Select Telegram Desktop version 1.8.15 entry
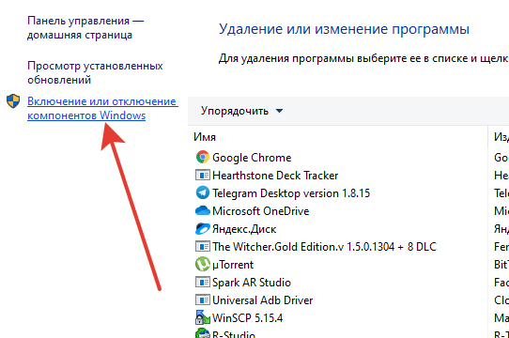This screenshot has width=509, height=338. 291,193
